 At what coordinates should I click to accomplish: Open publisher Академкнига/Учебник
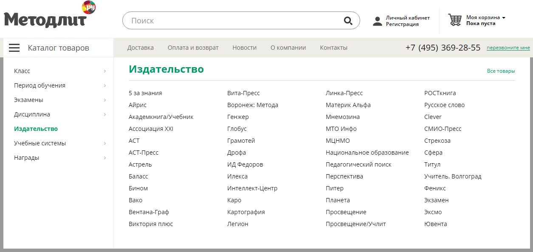pos(161,117)
